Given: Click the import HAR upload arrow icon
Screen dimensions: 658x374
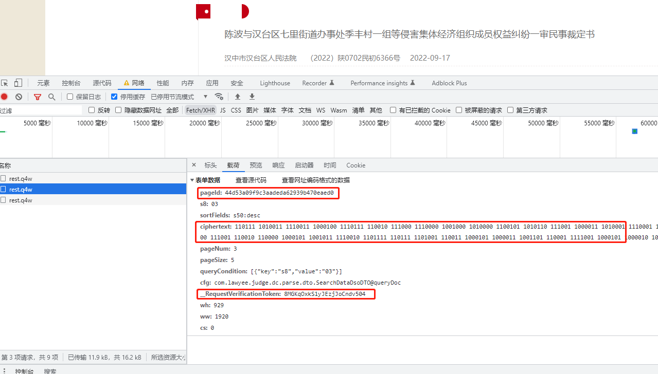Looking at the screenshot, I should coord(238,97).
